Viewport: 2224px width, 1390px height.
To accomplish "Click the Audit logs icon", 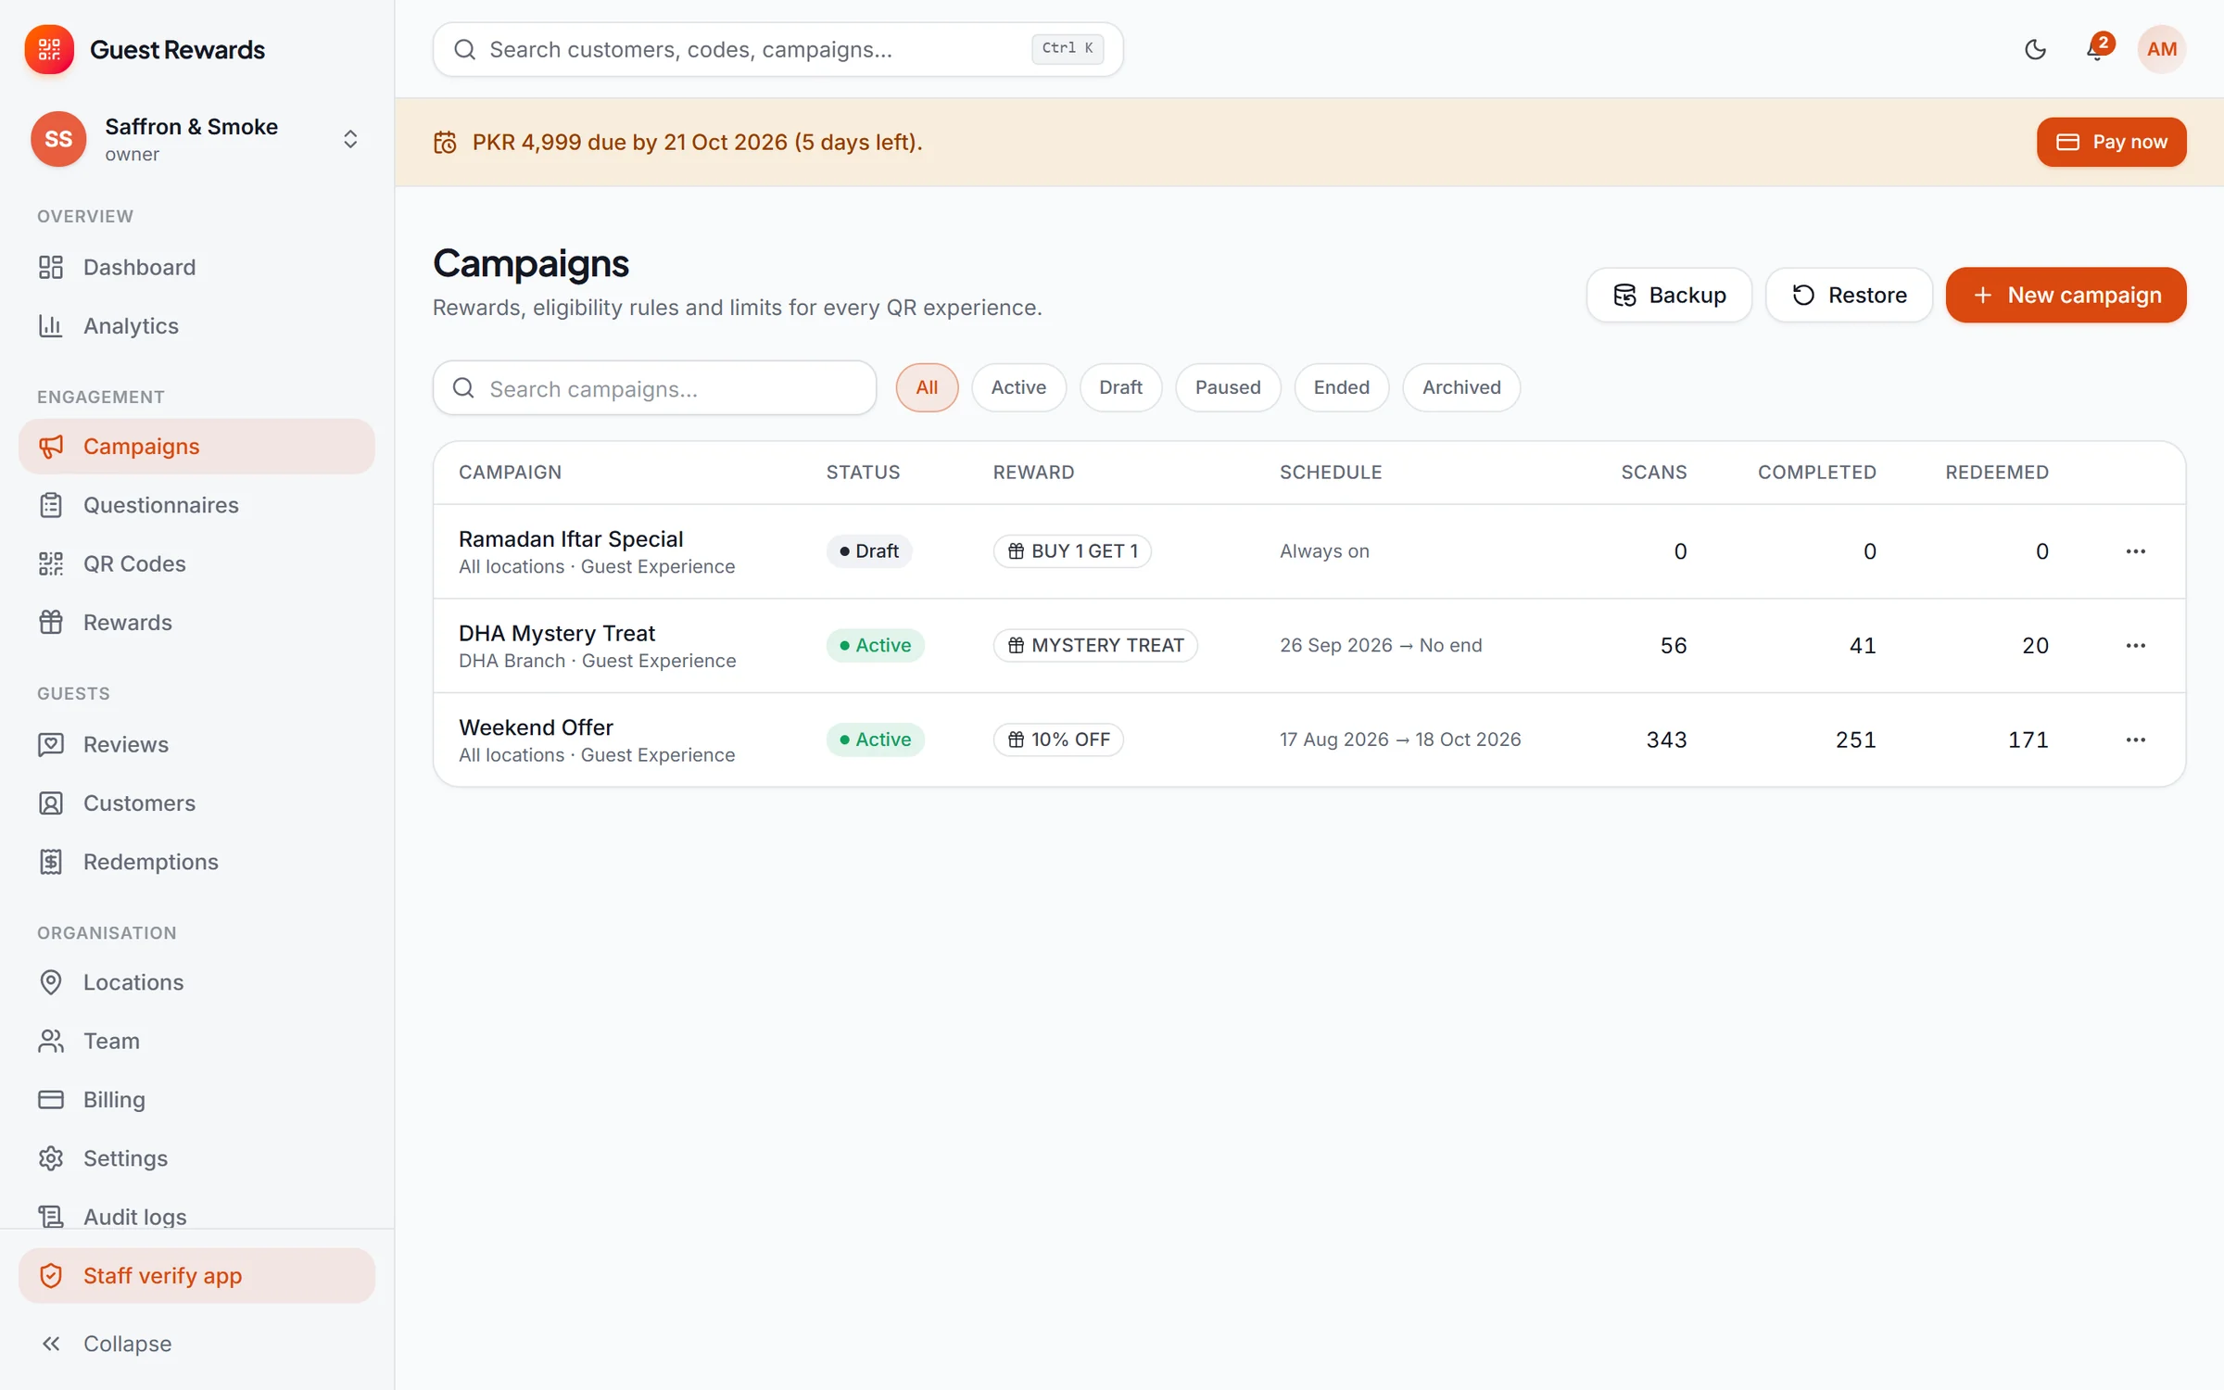I will [x=51, y=1217].
